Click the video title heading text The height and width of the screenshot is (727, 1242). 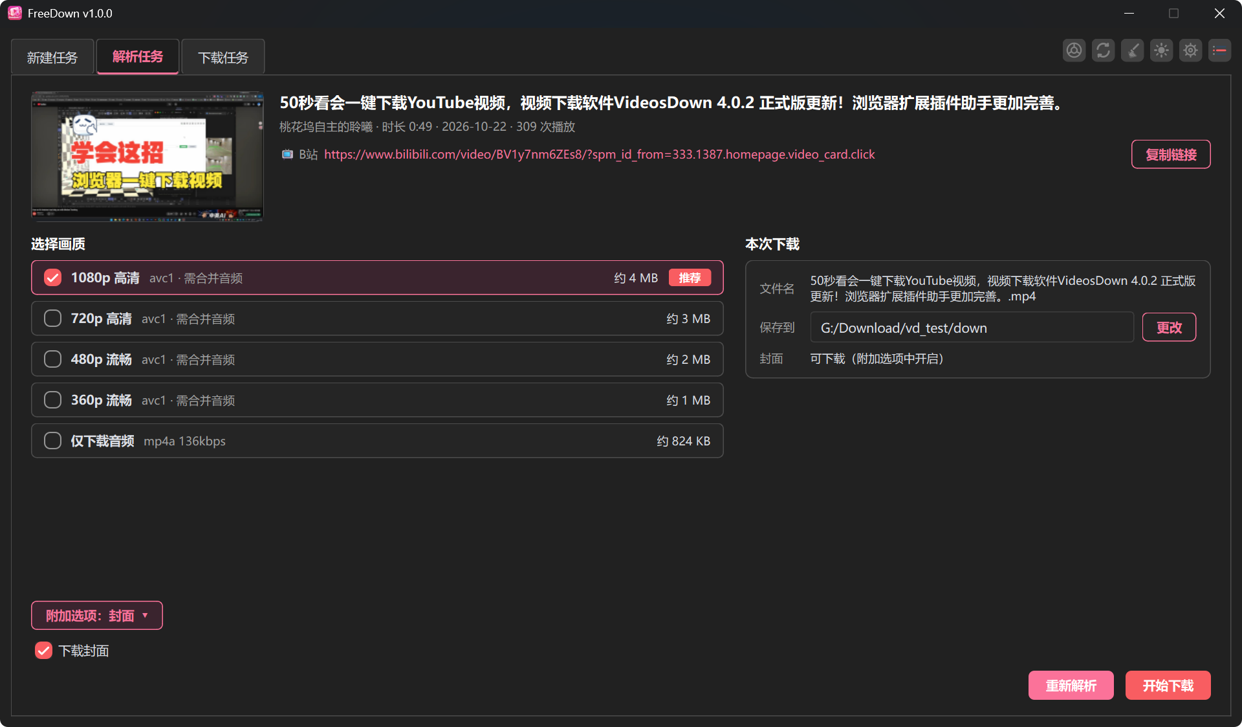671,103
